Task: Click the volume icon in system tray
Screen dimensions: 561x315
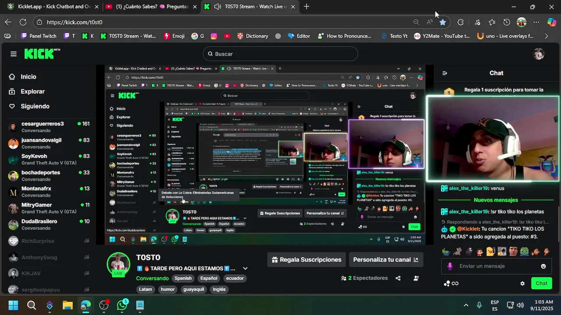Action: coord(520,305)
